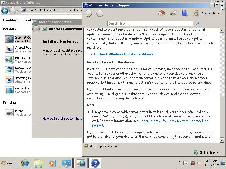Click inside the Search Help field
The image size is (226, 169).
(151, 24)
